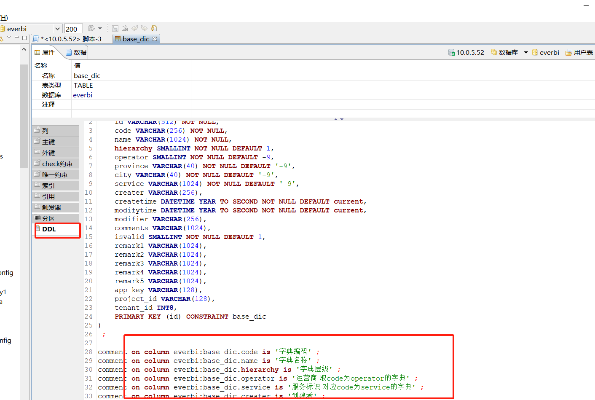Image resolution: width=595 pixels, height=400 pixels.
Task: Click the tenant_id INT8 DDL line
Action: (145, 308)
